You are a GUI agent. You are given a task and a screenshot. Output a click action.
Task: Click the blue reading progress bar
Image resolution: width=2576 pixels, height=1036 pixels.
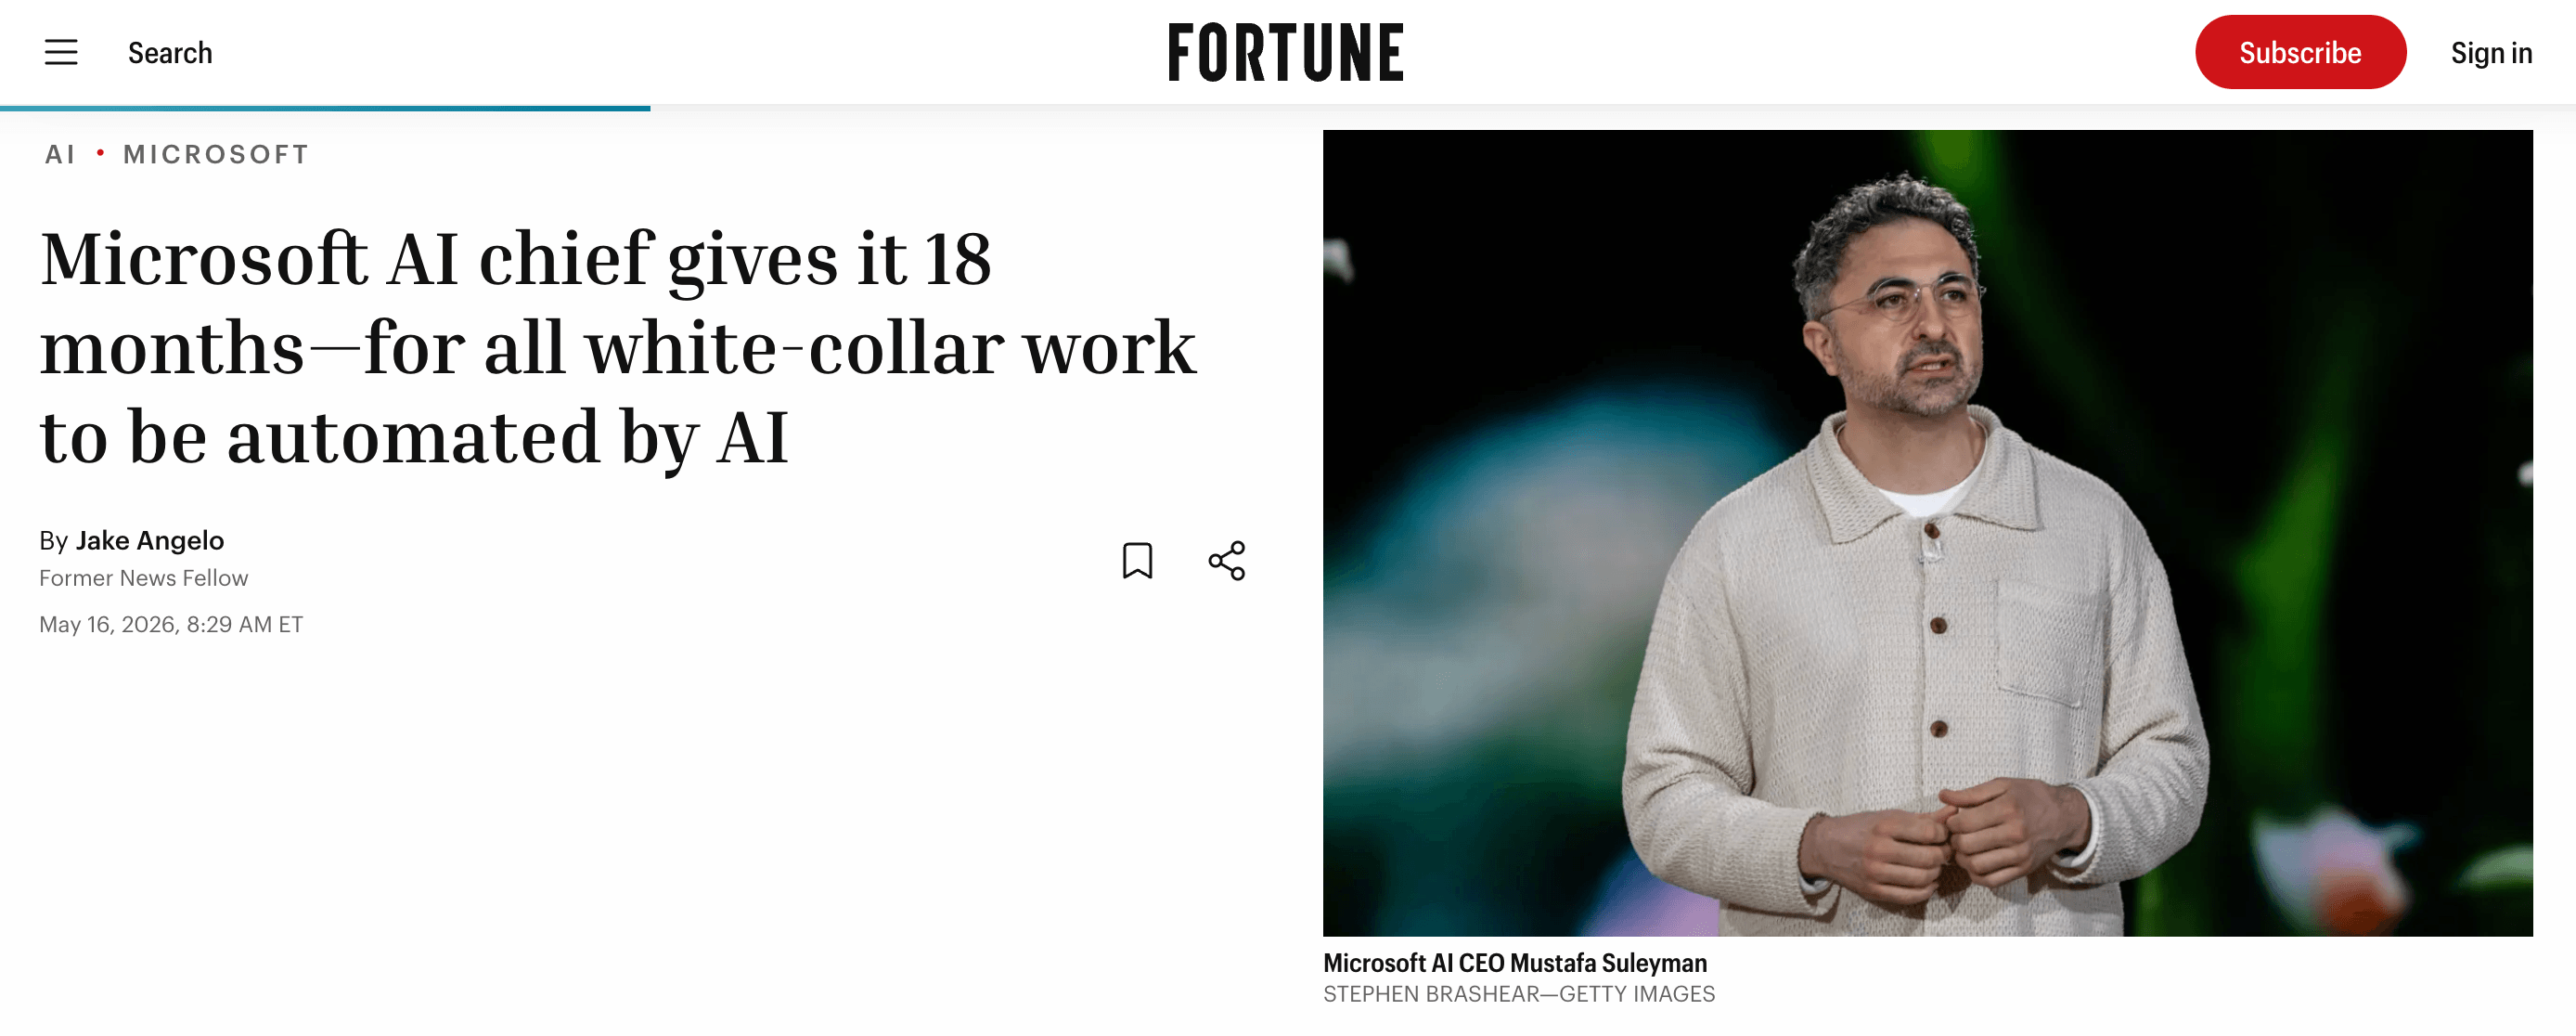click(325, 108)
